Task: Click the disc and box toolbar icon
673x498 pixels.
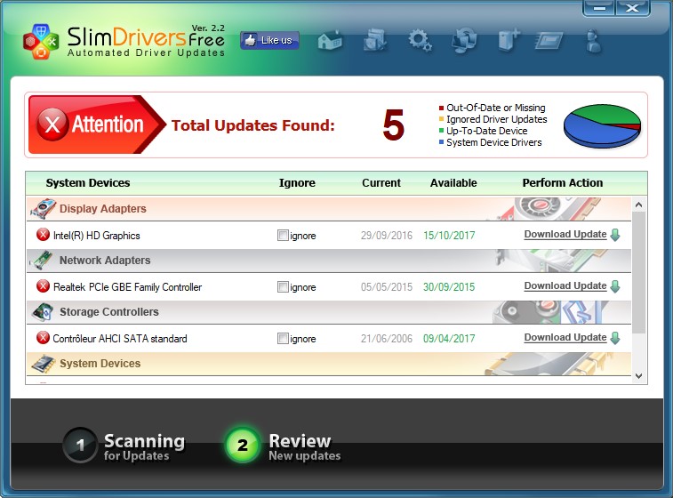Action: pyautogui.click(x=374, y=40)
